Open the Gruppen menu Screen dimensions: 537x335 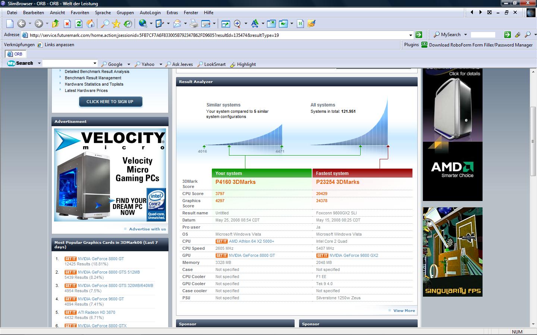click(x=125, y=12)
